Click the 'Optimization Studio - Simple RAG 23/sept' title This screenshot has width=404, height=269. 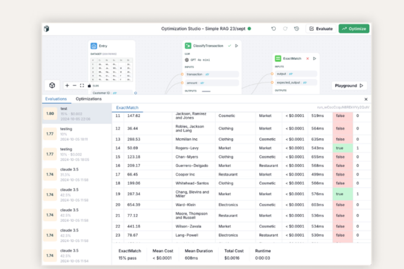tap(203, 28)
